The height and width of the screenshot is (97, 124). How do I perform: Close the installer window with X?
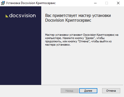click(118, 3)
